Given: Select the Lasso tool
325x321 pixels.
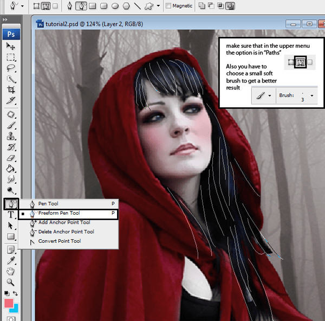Looking at the screenshot, I should [10, 68].
